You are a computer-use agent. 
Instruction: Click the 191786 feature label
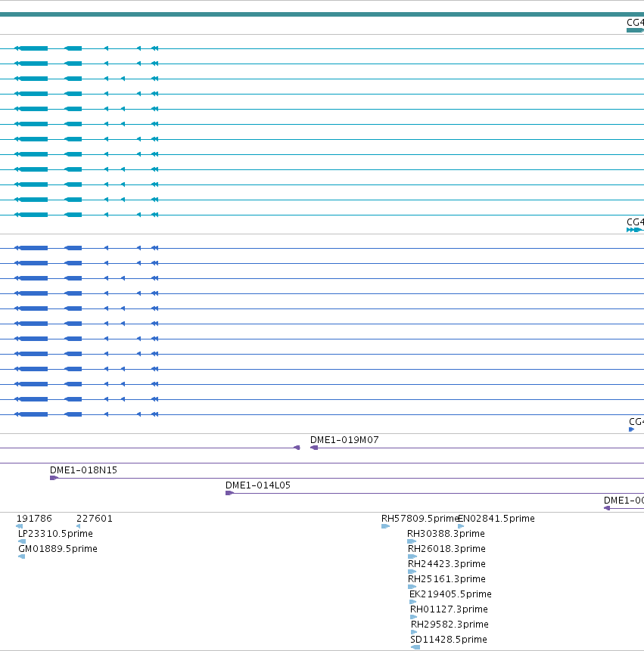click(34, 519)
